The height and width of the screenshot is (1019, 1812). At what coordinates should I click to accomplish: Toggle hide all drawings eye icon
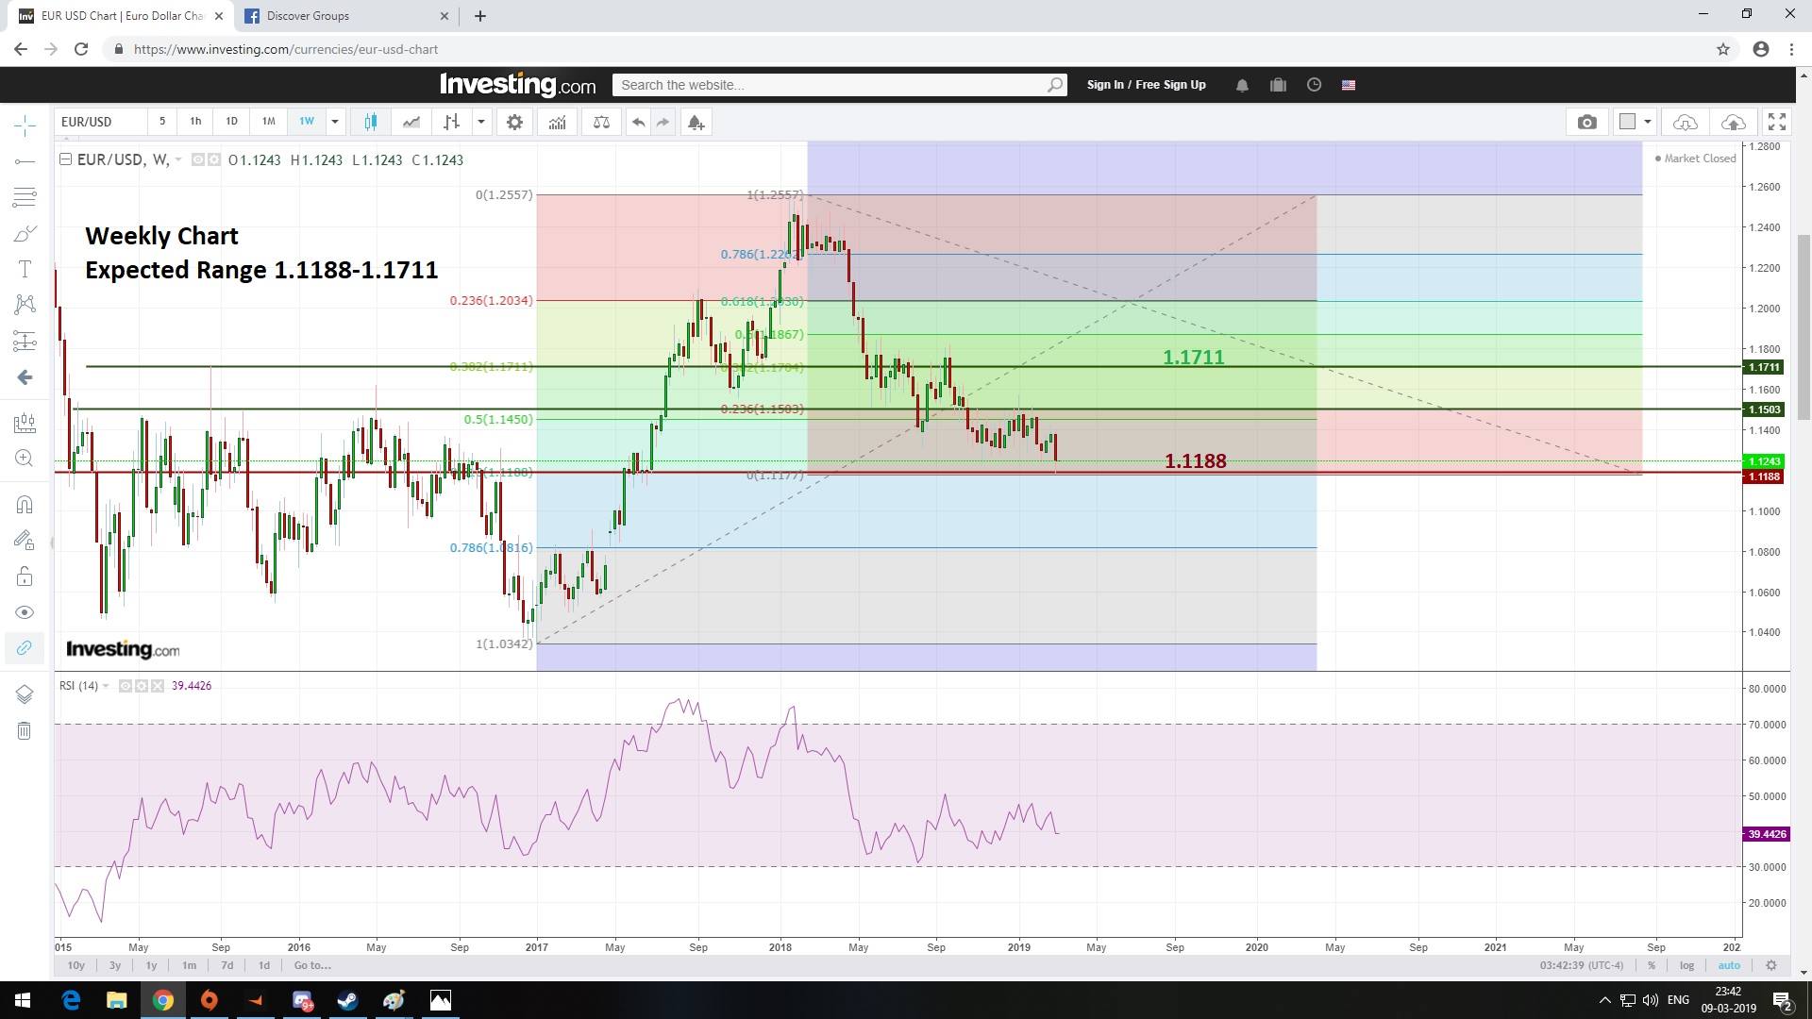pyautogui.click(x=25, y=612)
